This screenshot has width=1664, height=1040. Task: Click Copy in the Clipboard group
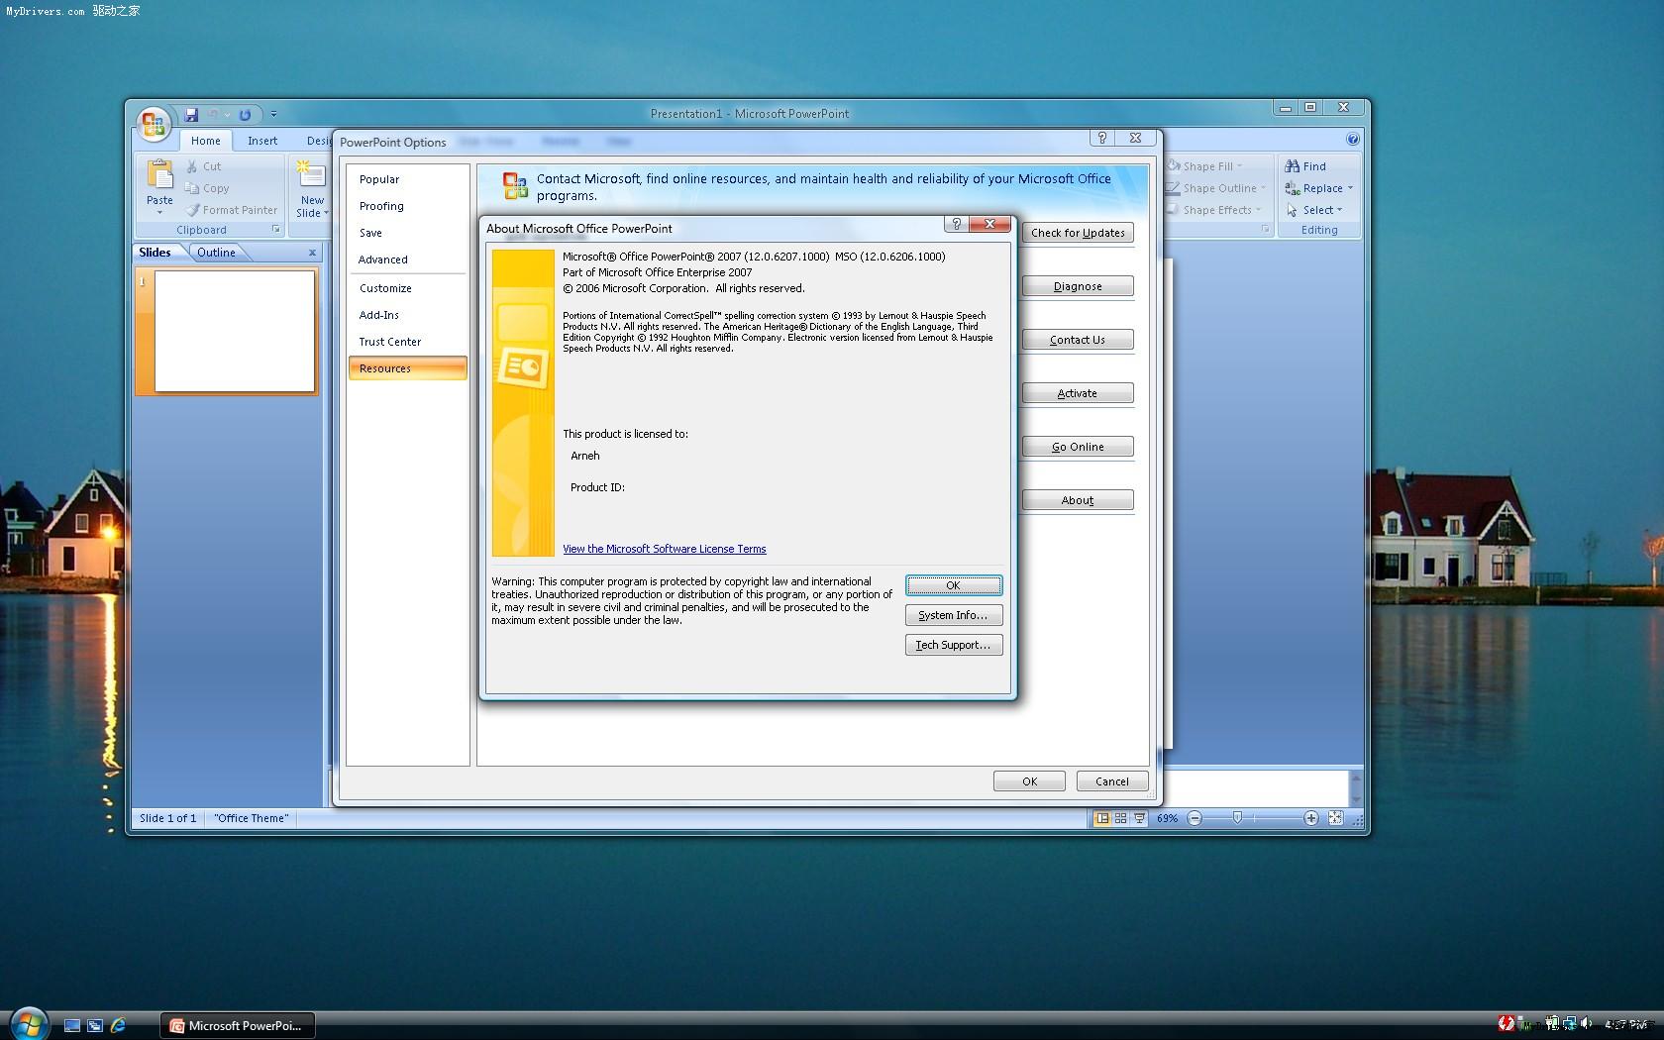(207, 188)
